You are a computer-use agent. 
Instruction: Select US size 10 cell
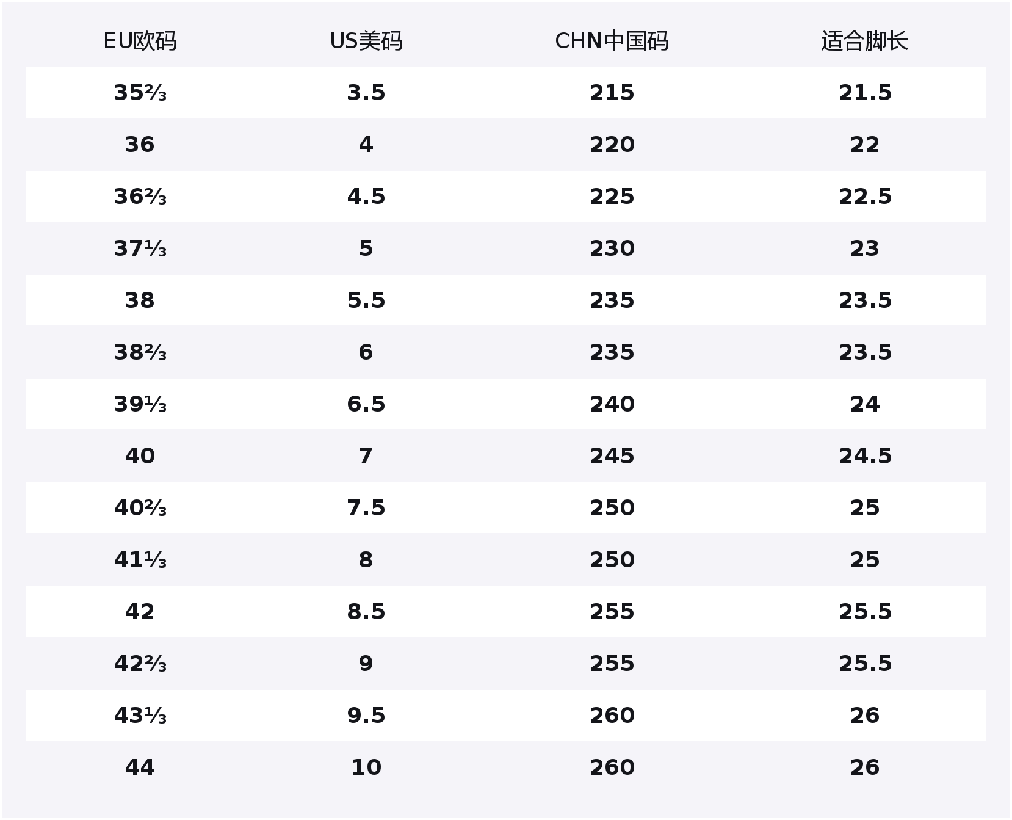[366, 767]
